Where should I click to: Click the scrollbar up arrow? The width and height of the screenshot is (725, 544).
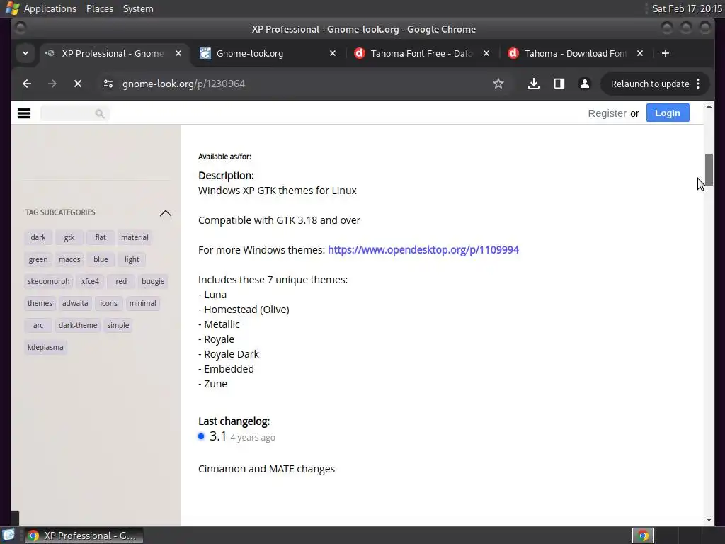[x=709, y=106]
